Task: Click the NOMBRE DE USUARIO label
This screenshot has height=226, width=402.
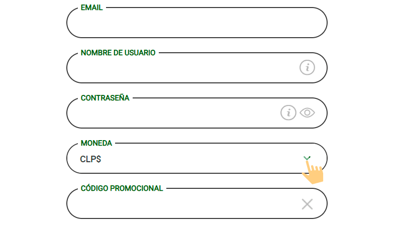Action: [118, 53]
